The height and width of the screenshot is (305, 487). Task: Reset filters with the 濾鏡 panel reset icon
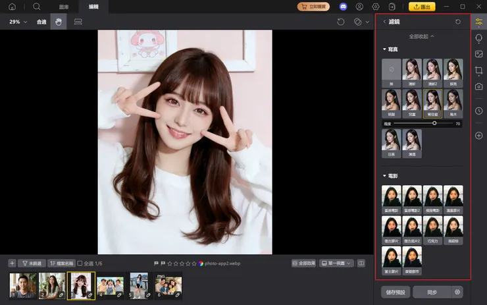tap(458, 22)
